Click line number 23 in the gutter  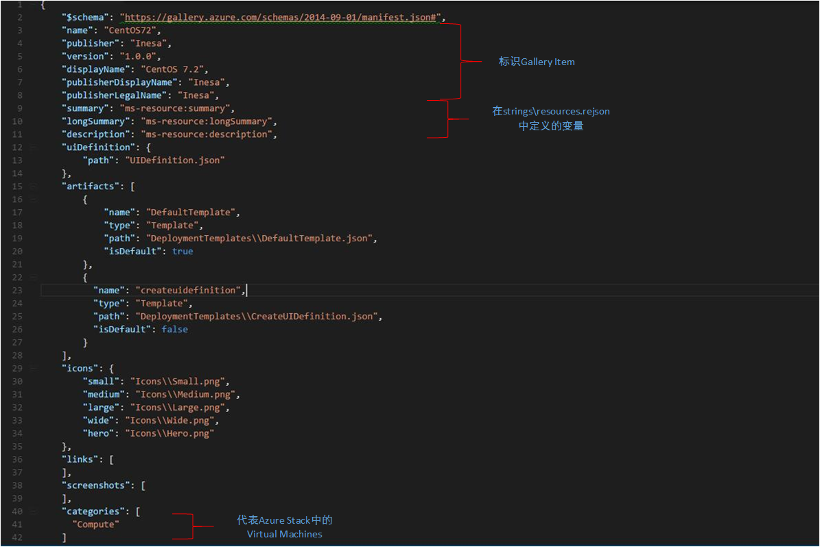pos(17,291)
